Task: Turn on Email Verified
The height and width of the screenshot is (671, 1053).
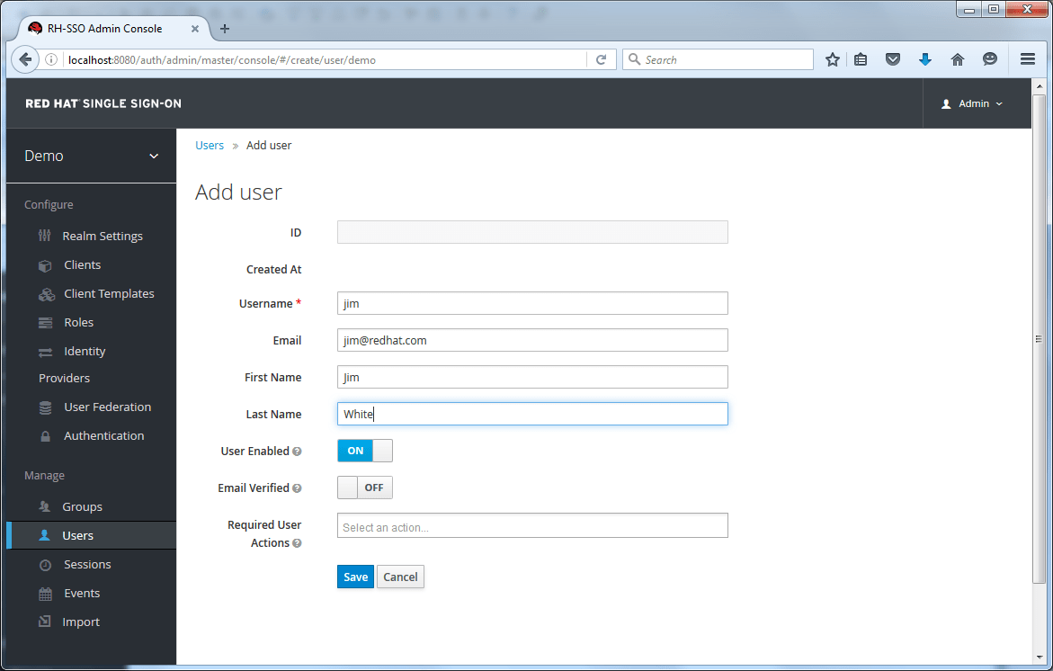Action: (374, 488)
